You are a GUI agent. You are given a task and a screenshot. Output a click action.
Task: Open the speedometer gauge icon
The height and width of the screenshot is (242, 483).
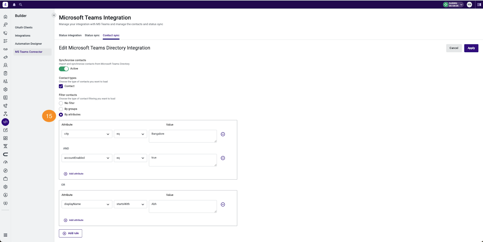[5, 162]
